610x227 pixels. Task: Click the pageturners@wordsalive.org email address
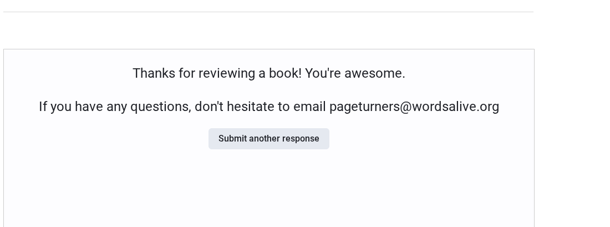click(x=414, y=107)
